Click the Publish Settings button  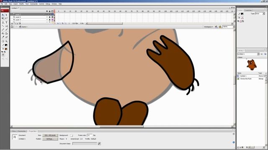(x=50, y=139)
